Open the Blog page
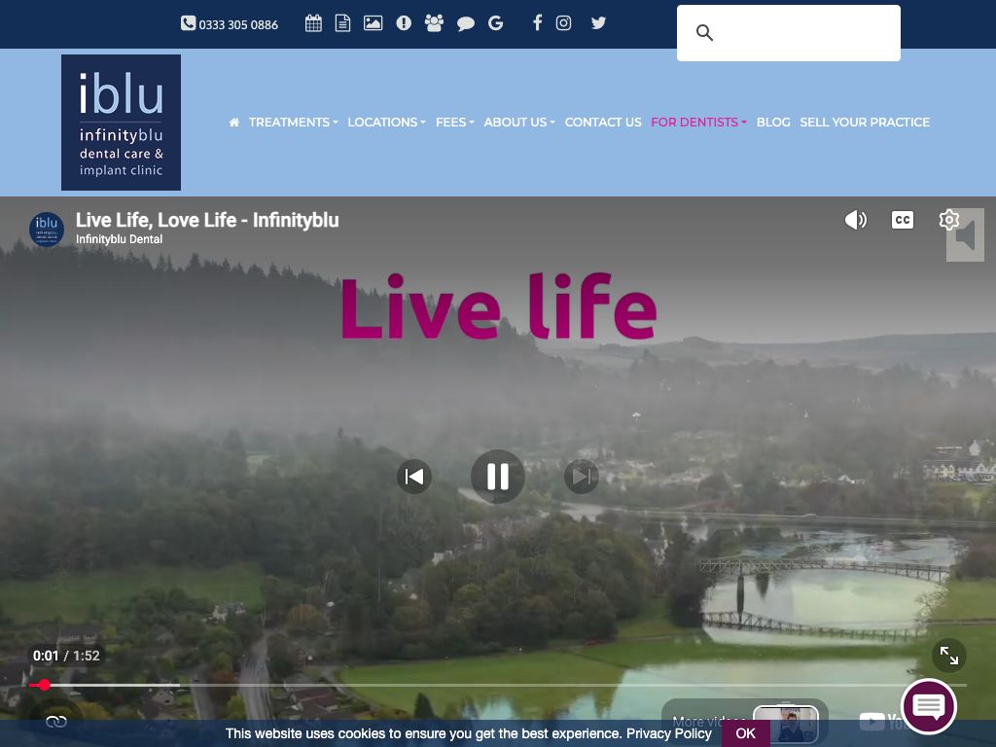 (773, 122)
